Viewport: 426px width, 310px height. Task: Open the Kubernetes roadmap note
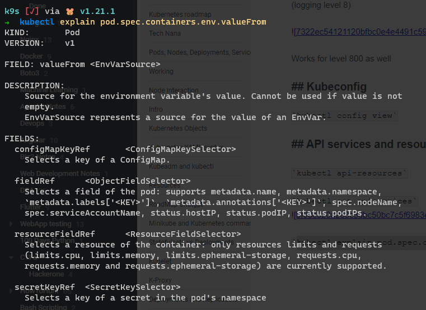180,14
